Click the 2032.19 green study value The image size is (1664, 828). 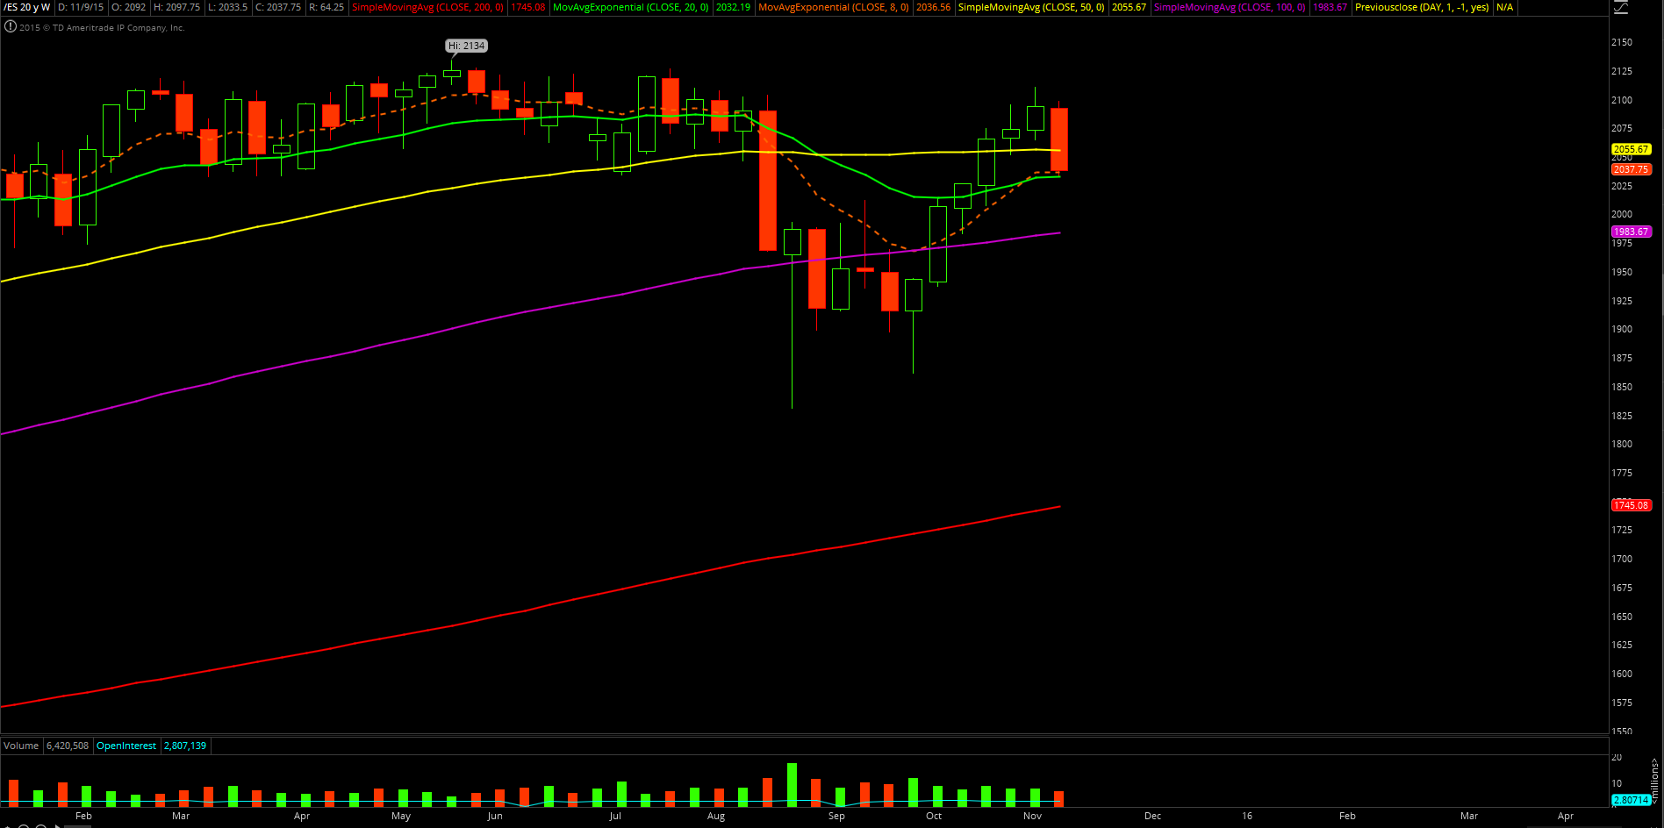(733, 7)
